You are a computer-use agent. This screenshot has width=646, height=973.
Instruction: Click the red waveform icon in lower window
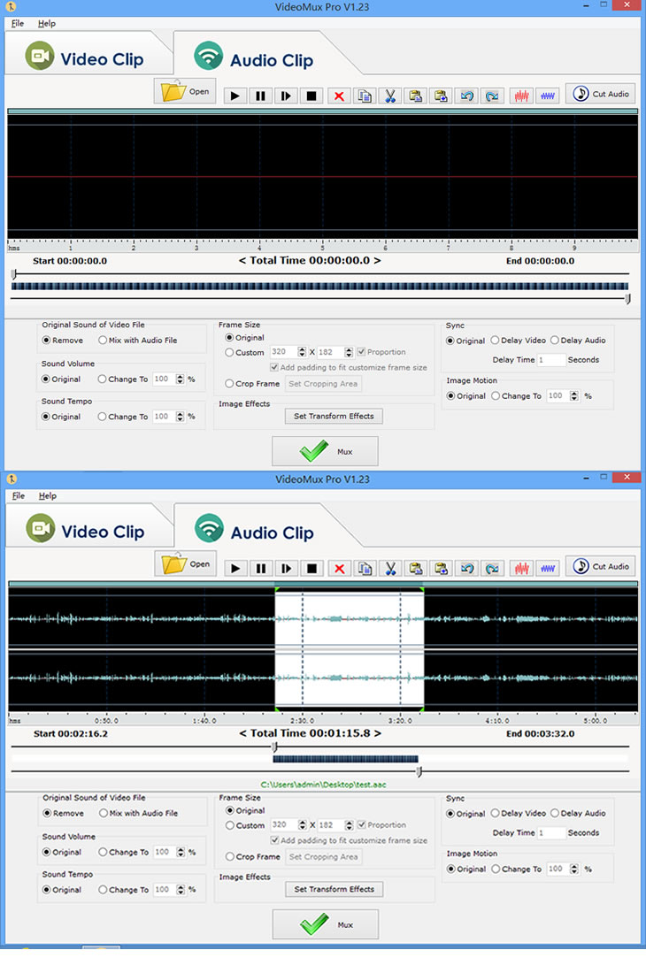point(522,568)
